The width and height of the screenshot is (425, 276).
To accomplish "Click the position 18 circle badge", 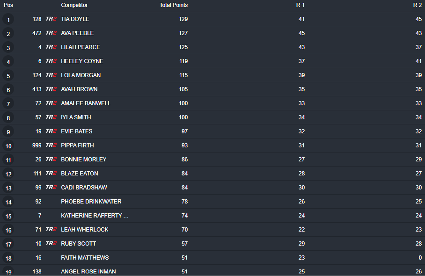I will coord(8,258).
